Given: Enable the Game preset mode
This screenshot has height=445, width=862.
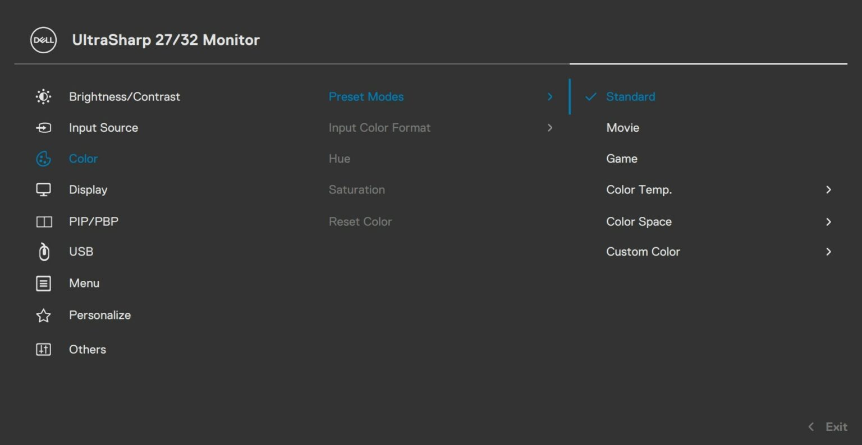Looking at the screenshot, I should pyautogui.click(x=621, y=159).
